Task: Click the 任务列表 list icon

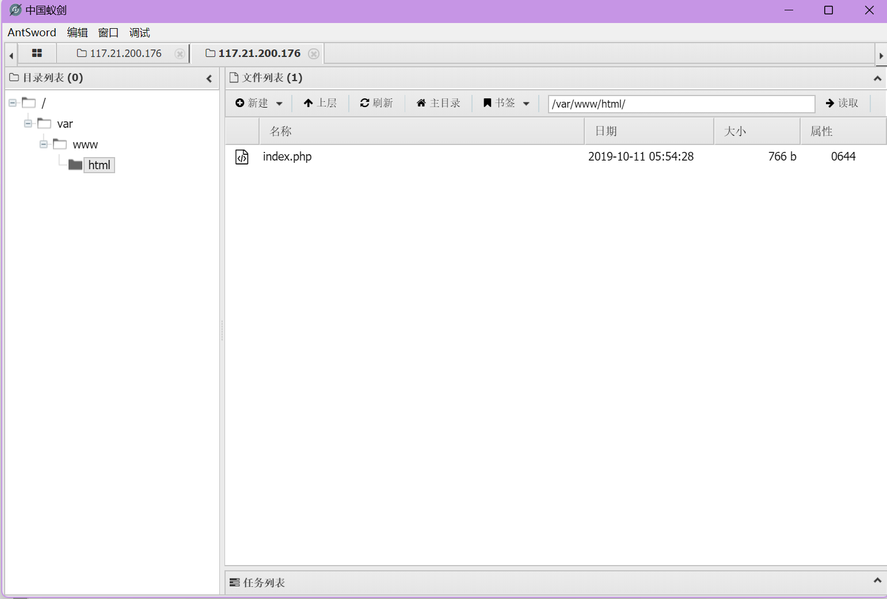Action: [x=234, y=582]
